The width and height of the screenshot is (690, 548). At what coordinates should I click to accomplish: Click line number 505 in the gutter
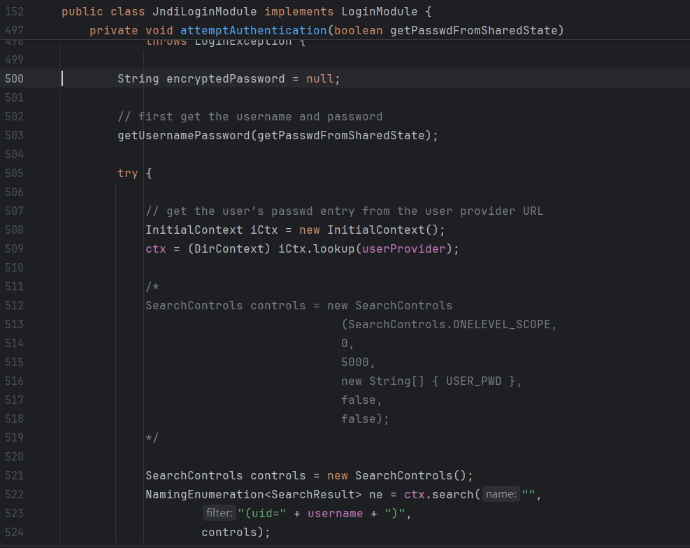click(x=15, y=174)
